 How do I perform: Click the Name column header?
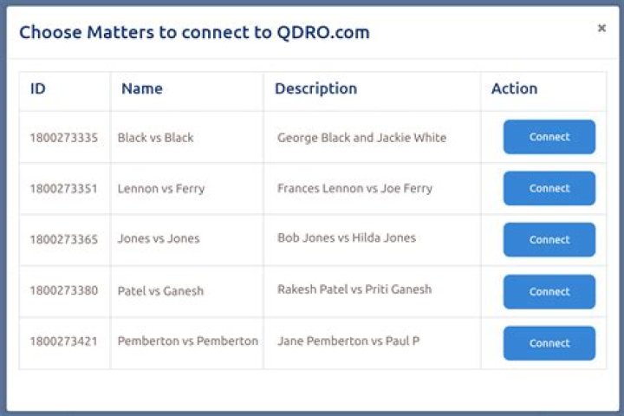point(141,88)
